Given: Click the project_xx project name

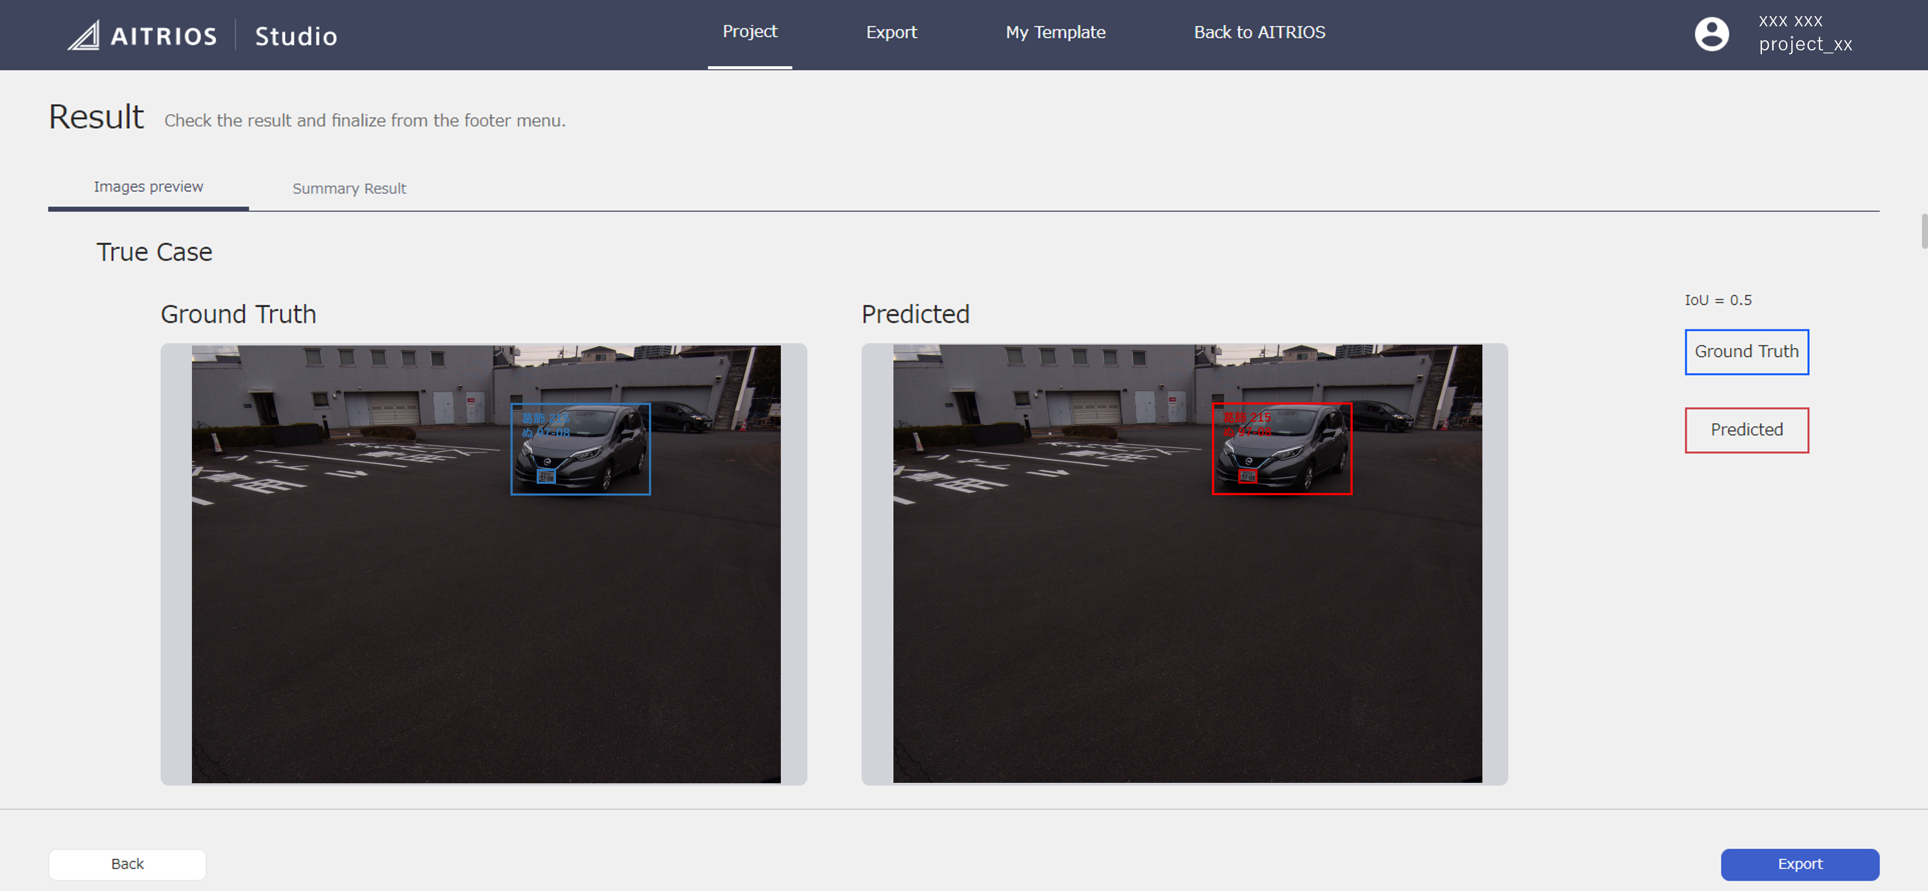Looking at the screenshot, I should coord(1806,45).
